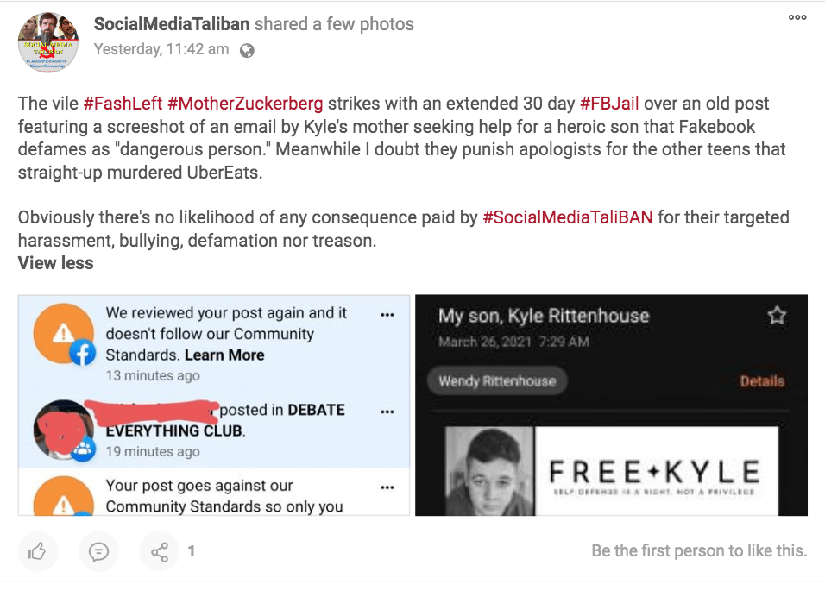Collapse post text with View less

click(55, 263)
